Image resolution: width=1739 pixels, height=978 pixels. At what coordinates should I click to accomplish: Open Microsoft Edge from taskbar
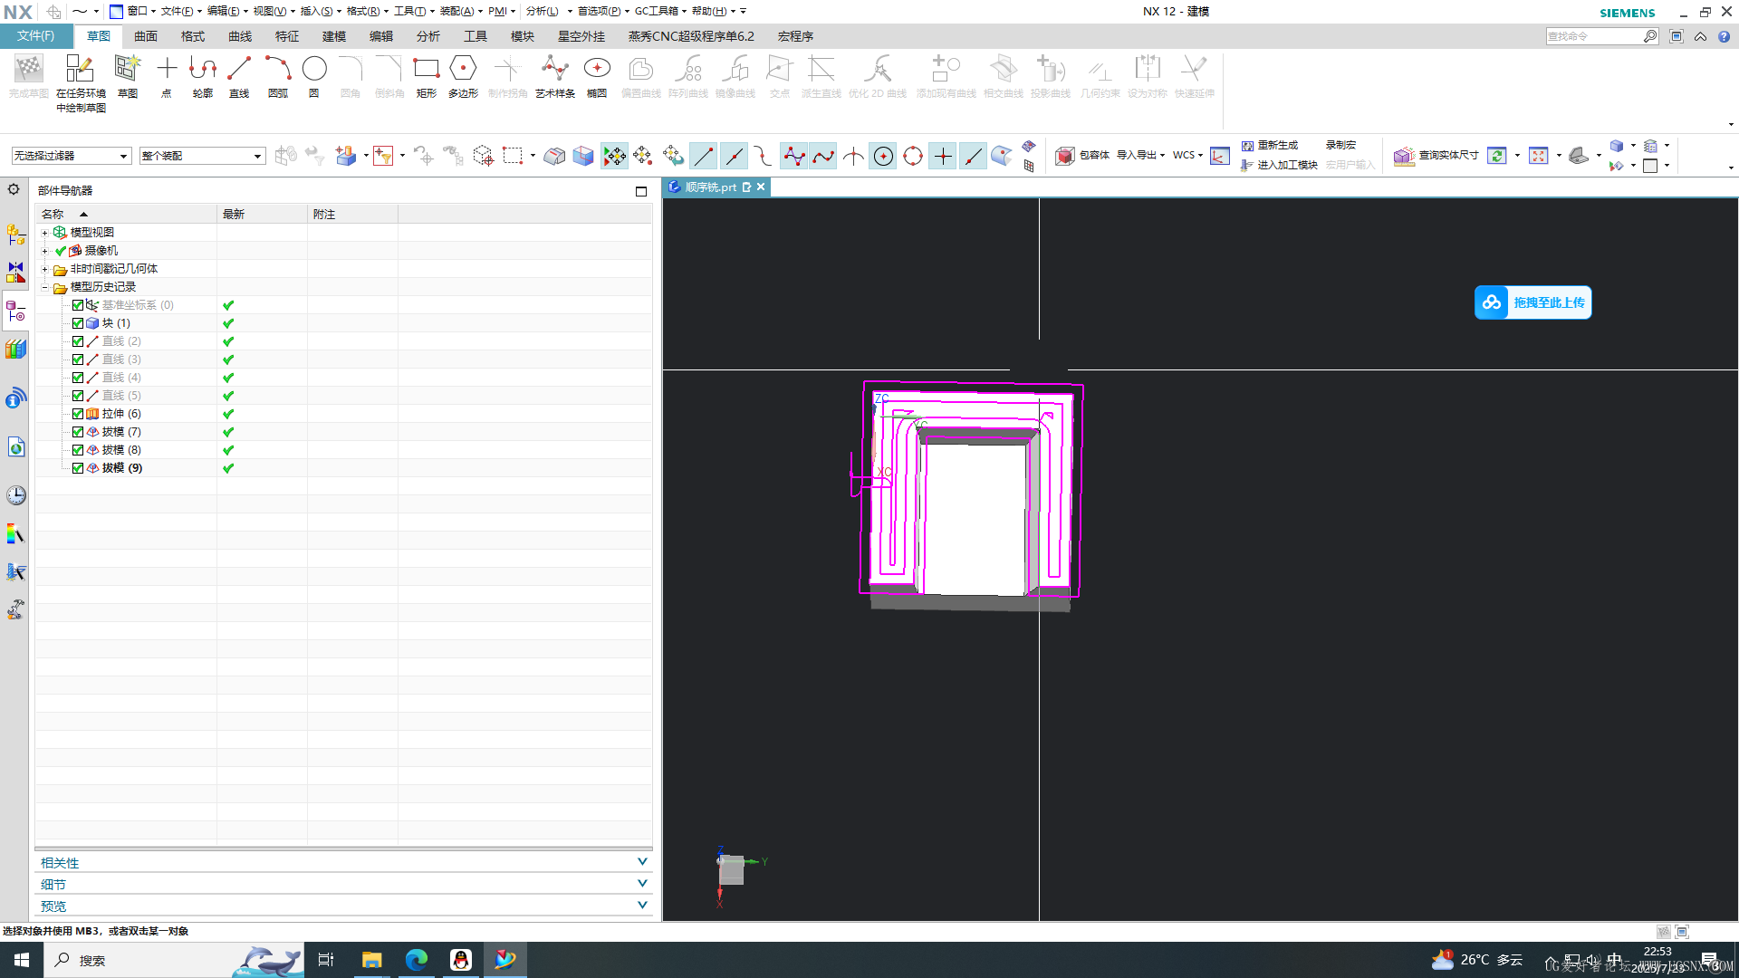pyautogui.click(x=417, y=960)
